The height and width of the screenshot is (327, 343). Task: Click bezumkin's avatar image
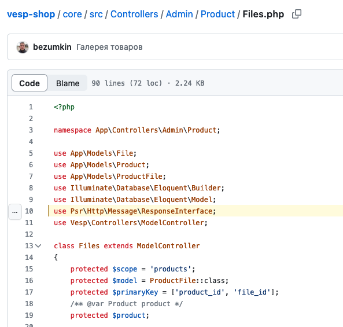click(23, 47)
